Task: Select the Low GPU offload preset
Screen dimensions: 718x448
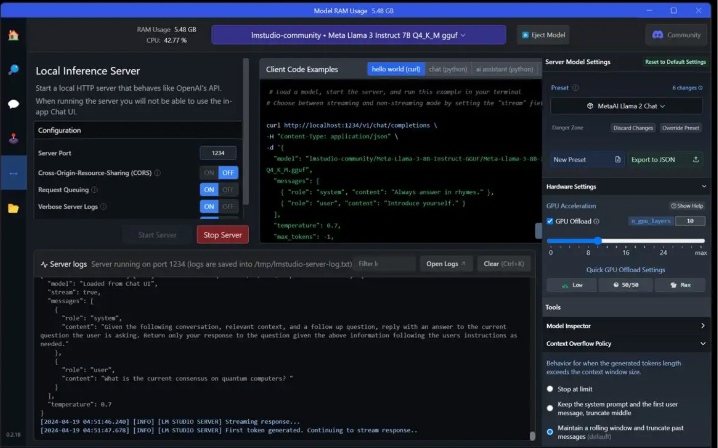Action: coord(572,285)
